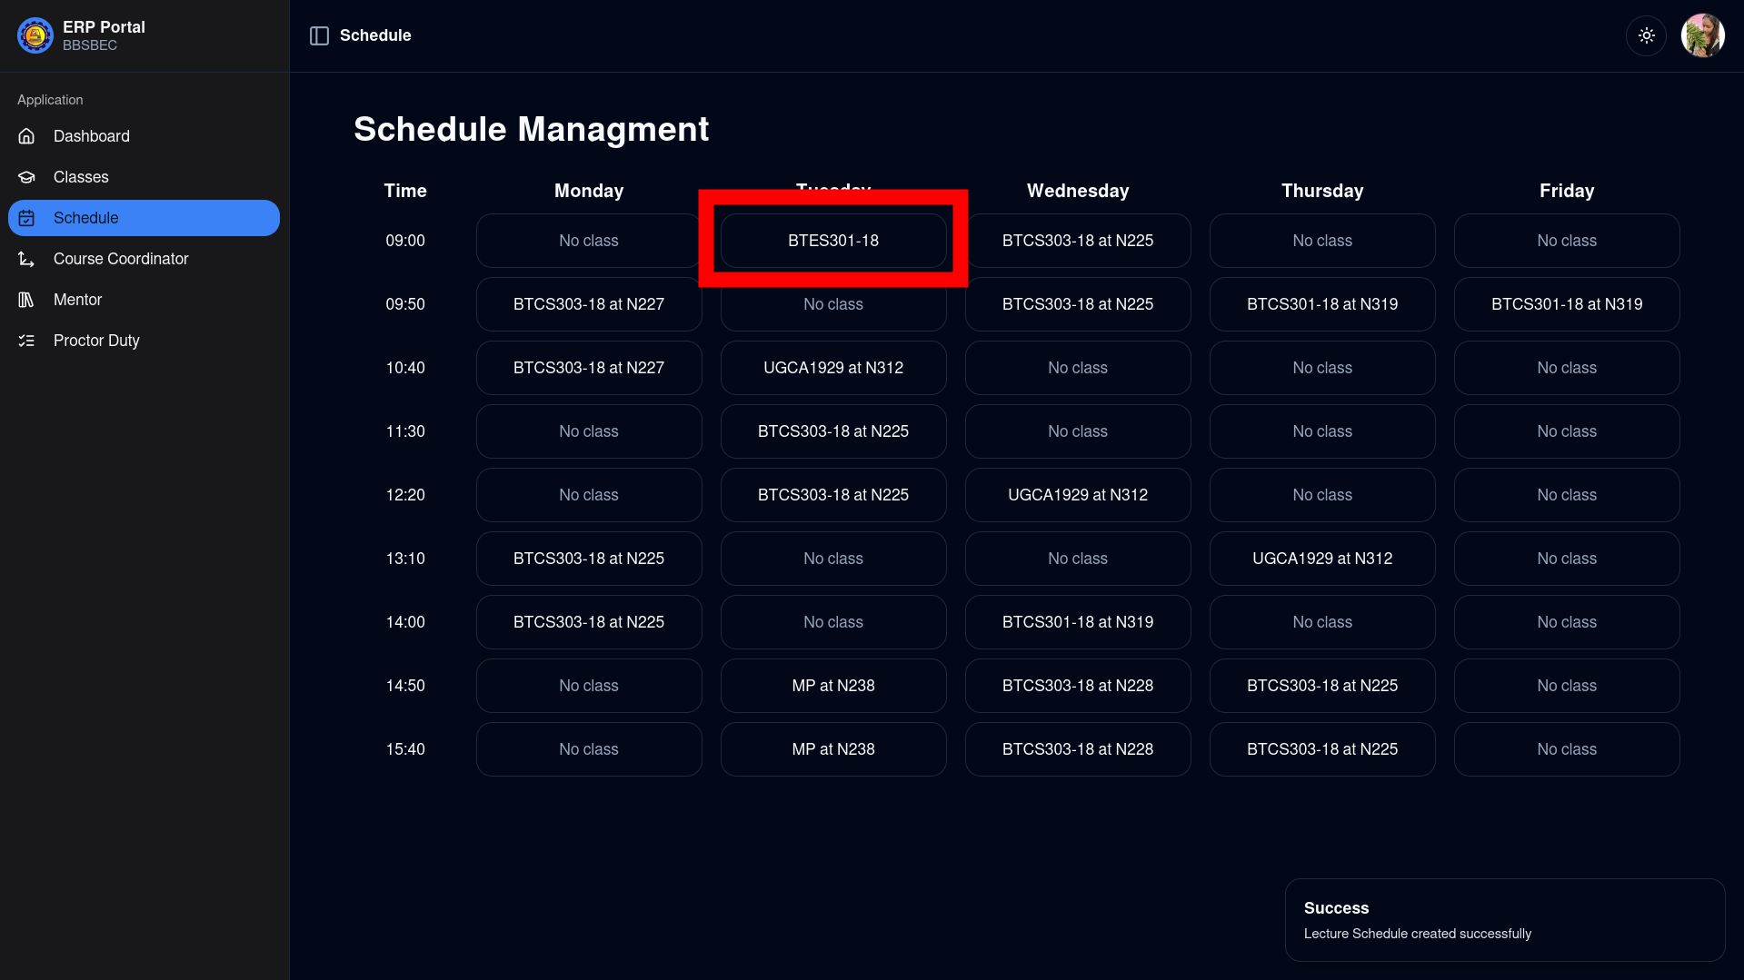This screenshot has width=1744, height=980.
Task: Click the Mentor library icon
Action: click(x=26, y=300)
